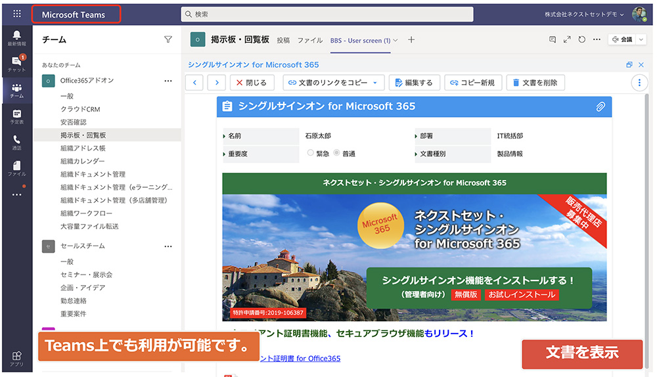Open the 文書のリンクをコピー dropdown arrow
Viewport: 657px width, 377px height.
point(375,83)
